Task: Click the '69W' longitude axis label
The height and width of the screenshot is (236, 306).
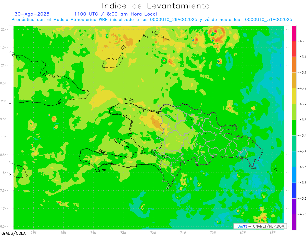Action: tap(243, 232)
